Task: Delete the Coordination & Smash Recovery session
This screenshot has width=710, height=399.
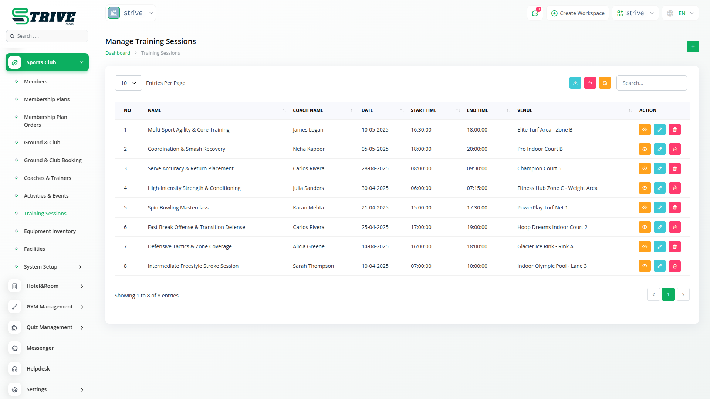Action: [674, 149]
